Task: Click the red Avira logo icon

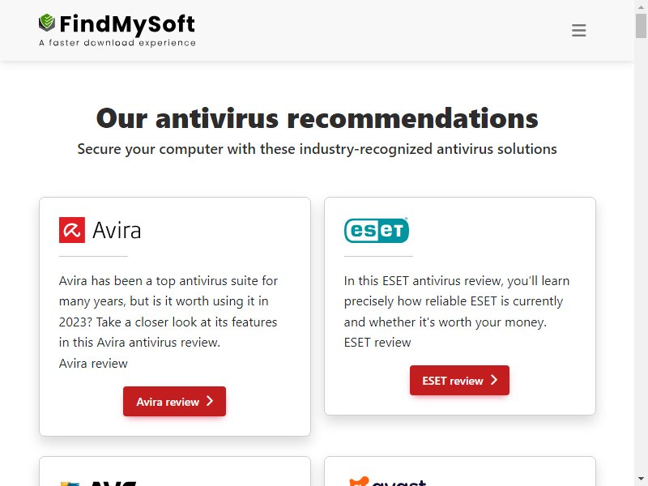Action: tap(72, 230)
